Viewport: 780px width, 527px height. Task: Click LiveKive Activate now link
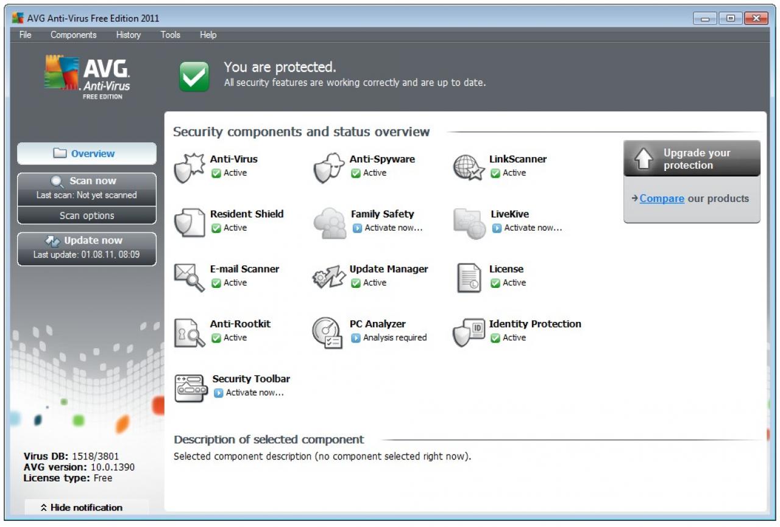tap(533, 228)
